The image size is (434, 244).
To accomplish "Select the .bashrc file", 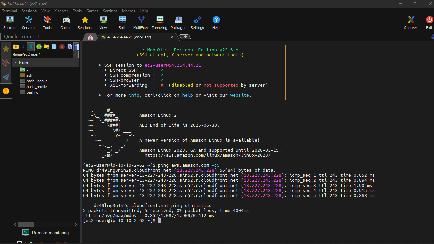I will point(29,92).
